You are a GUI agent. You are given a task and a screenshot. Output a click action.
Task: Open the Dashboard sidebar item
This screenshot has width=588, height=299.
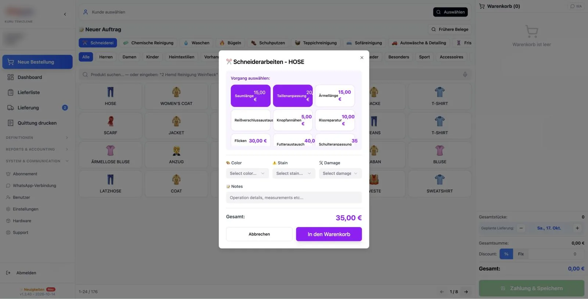pyautogui.click(x=37, y=77)
